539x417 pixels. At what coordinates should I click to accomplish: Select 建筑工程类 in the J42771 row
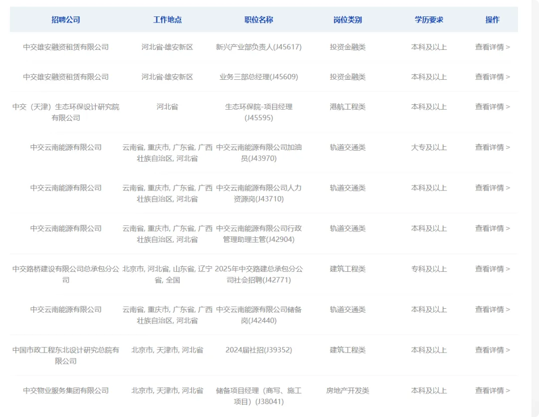[347, 269]
